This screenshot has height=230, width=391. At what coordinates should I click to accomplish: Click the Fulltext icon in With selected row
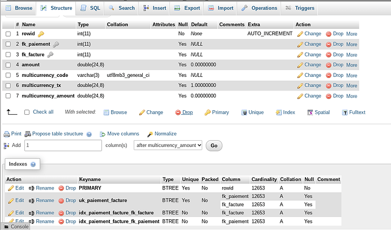click(x=345, y=112)
